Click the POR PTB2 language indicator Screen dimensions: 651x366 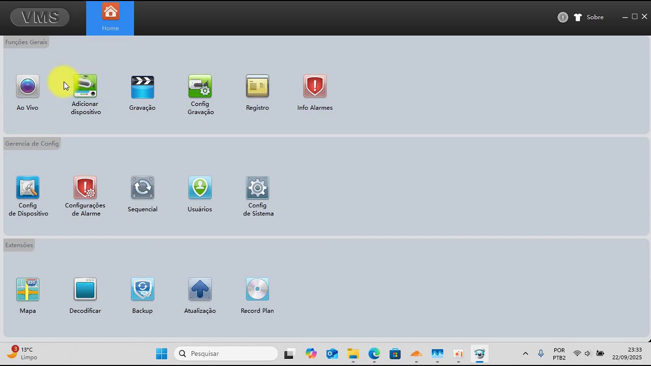559,354
